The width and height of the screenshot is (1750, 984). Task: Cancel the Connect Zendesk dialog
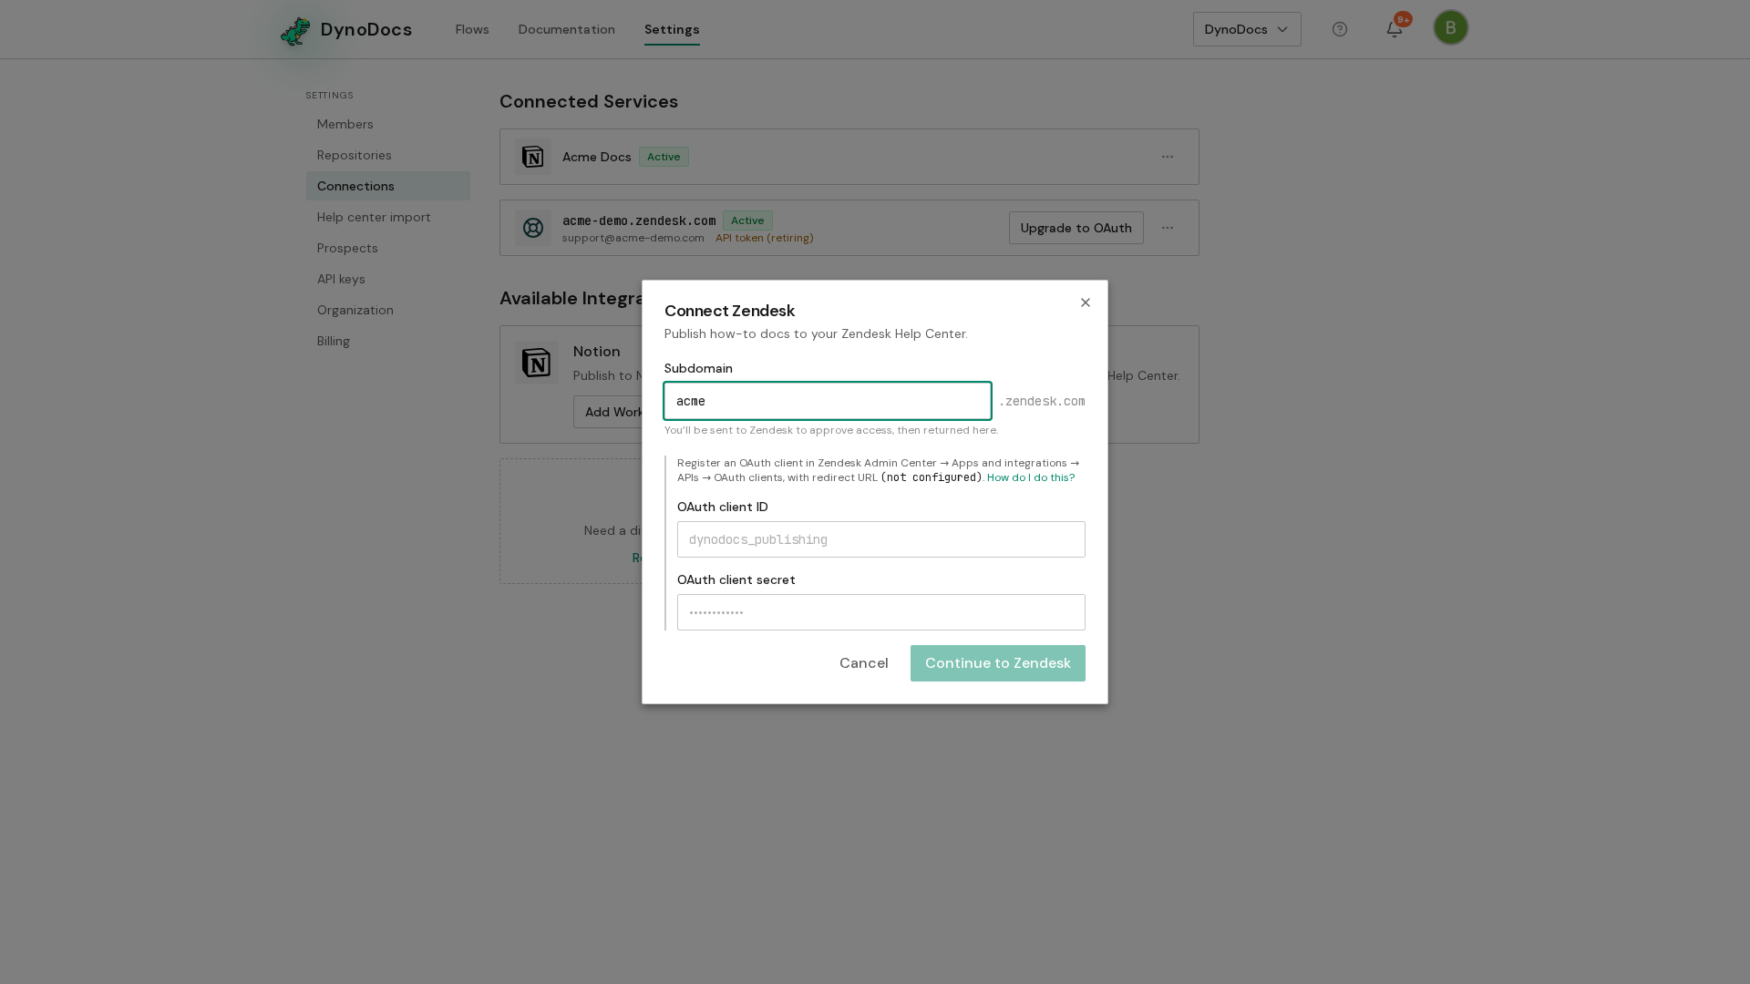click(x=864, y=663)
